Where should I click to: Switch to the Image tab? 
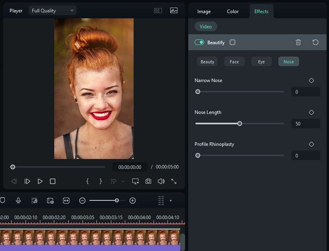204,12
